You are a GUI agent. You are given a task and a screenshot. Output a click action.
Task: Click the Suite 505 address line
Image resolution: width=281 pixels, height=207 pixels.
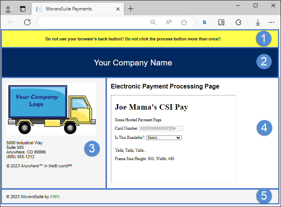[15, 147]
